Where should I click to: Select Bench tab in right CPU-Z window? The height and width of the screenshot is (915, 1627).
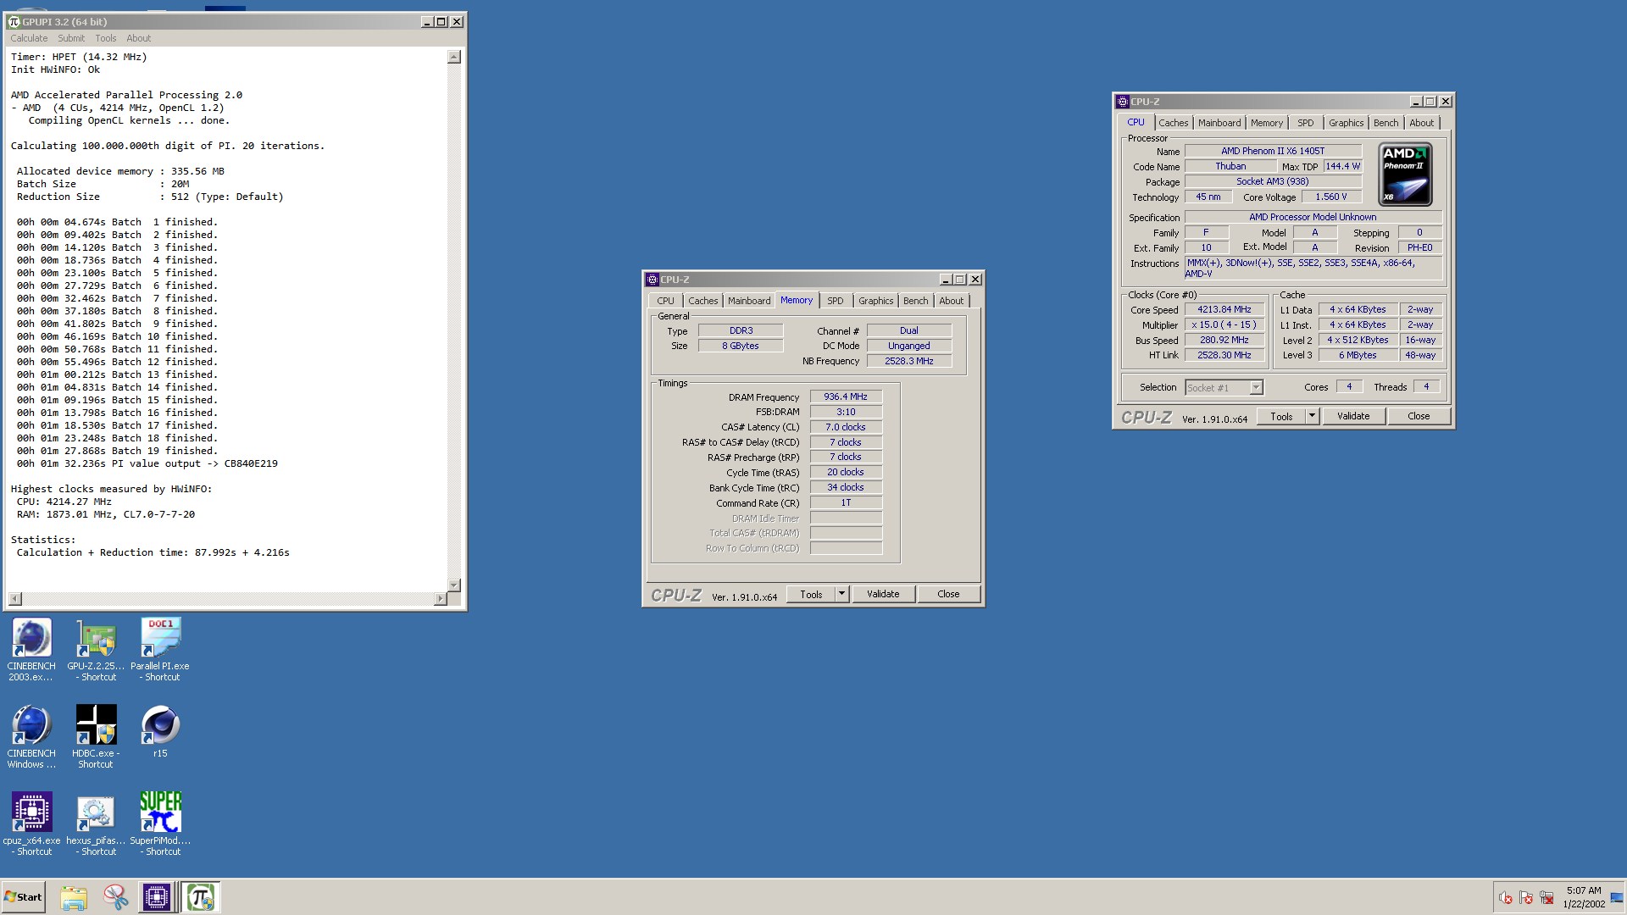pyautogui.click(x=1385, y=123)
